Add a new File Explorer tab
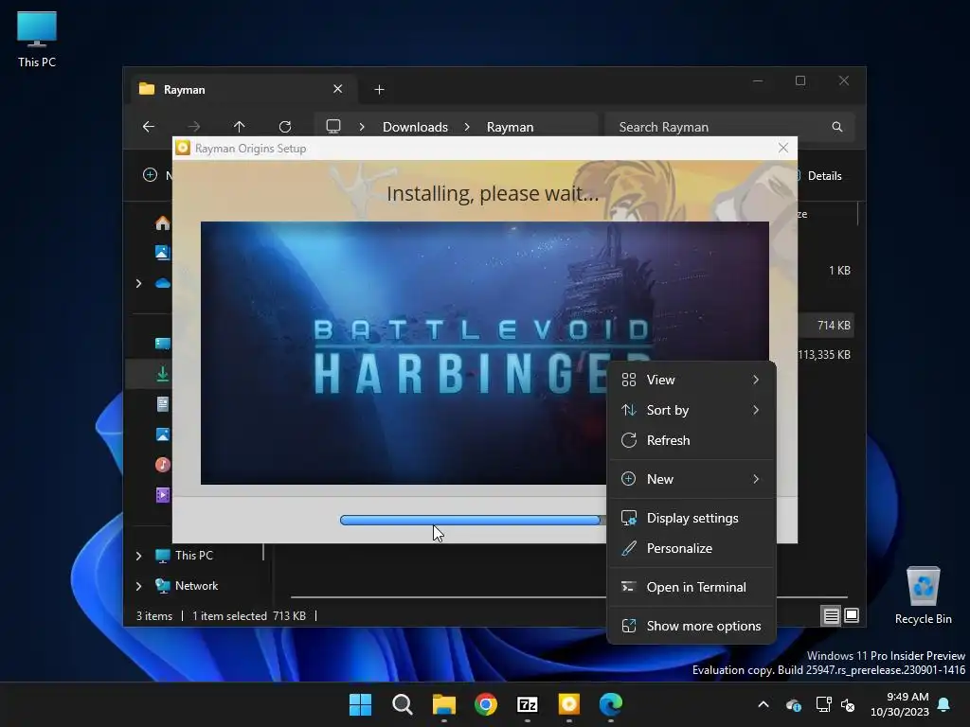The width and height of the screenshot is (970, 727). [379, 90]
